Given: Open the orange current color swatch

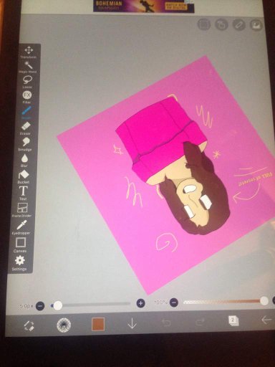Looking at the screenshot, I should (98, 324).
